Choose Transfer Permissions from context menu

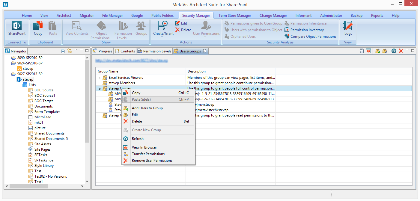point(148,154)
